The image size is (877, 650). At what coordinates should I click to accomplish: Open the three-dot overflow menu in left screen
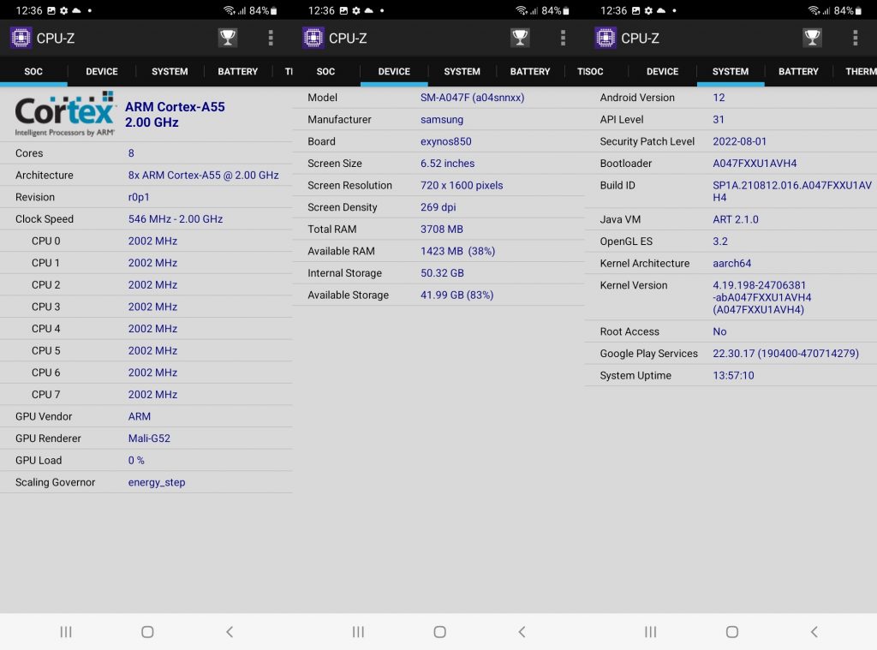pos(271,38)
